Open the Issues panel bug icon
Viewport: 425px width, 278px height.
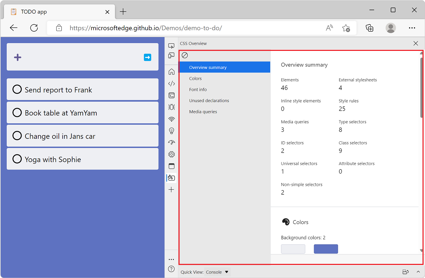[x=171, y=107]
